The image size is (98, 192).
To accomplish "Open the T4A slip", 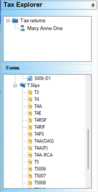I will click(x=38, y=106).
